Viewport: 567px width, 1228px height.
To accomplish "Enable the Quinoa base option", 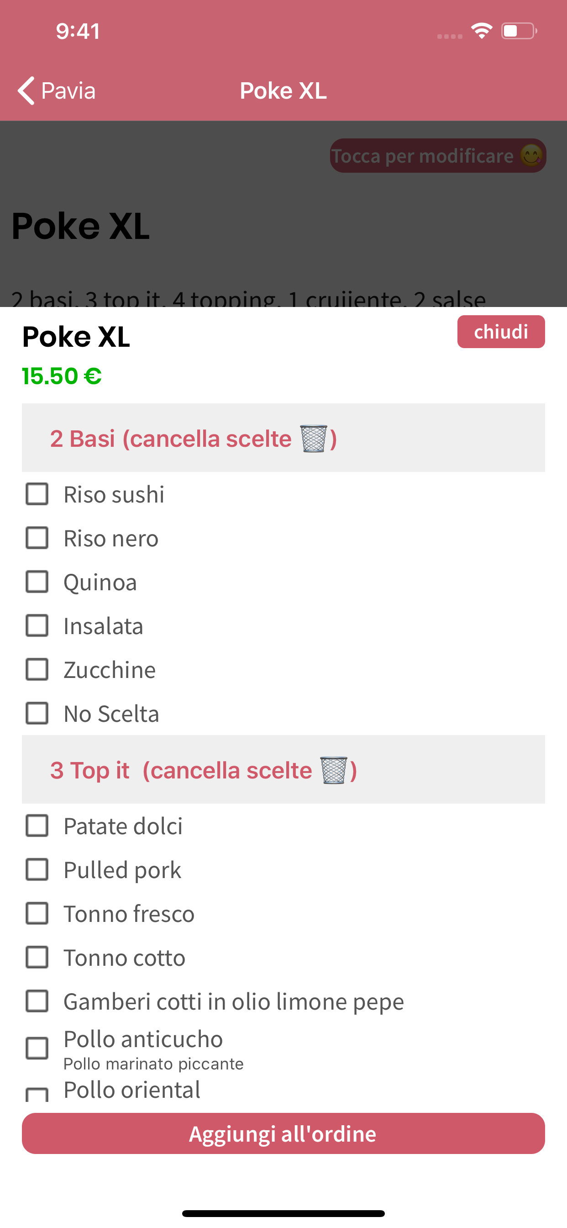I will 37,582.
